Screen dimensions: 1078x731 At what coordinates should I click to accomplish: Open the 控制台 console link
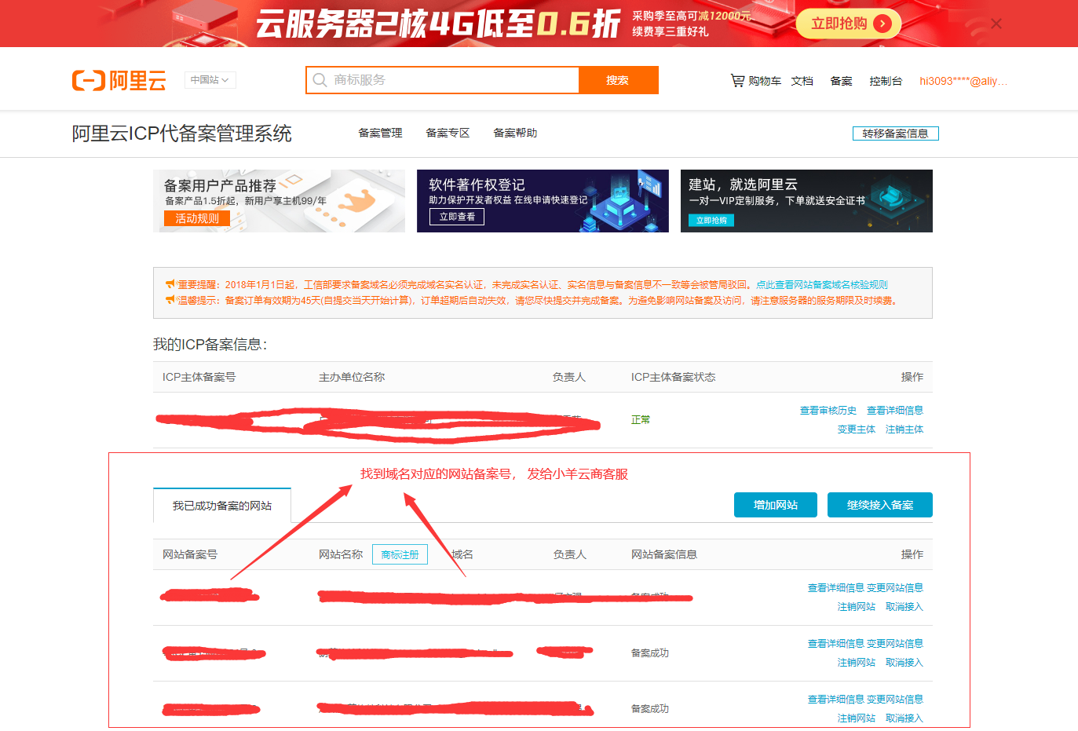[885, 81]
